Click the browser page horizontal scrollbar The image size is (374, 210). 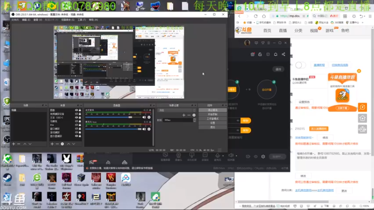[x=283, y=202]
